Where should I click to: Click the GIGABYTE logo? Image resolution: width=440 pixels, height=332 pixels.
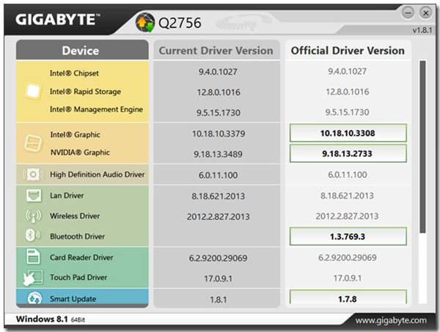(x=57, y=20)
